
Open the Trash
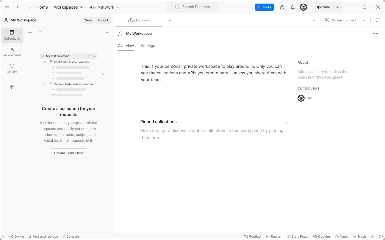click(x=359, y=236)
